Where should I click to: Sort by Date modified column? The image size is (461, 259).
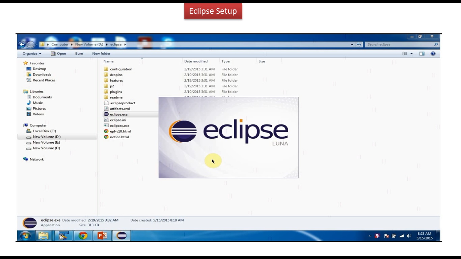click(x=196, y=61)
